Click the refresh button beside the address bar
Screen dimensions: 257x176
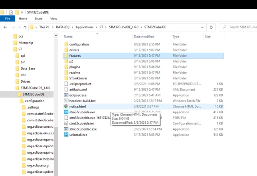211,27
